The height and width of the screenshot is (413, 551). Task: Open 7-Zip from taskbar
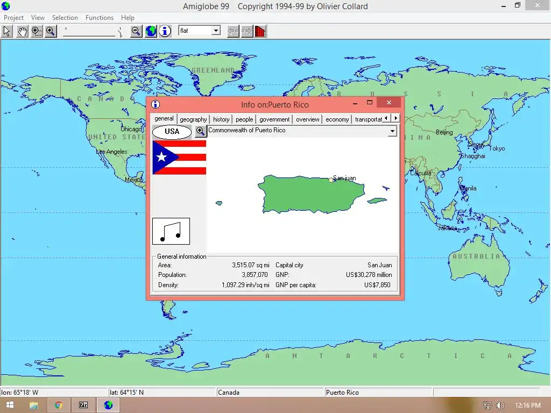(x=83, y=405)
